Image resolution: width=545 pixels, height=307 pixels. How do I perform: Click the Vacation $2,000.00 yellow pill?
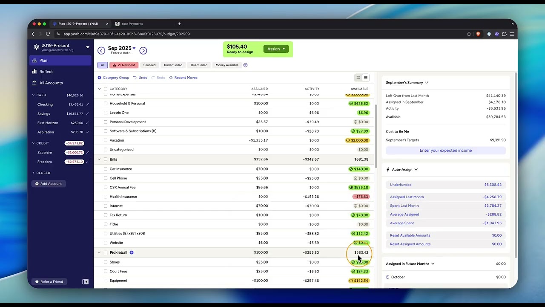click(357, 140)
